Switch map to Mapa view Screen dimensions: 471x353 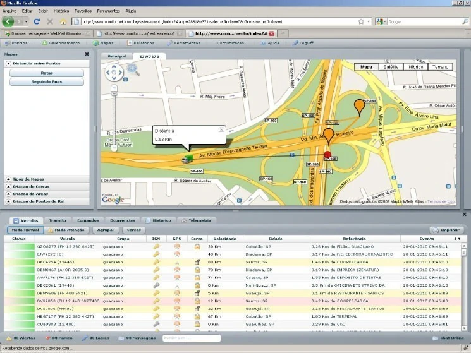[366, 67]
